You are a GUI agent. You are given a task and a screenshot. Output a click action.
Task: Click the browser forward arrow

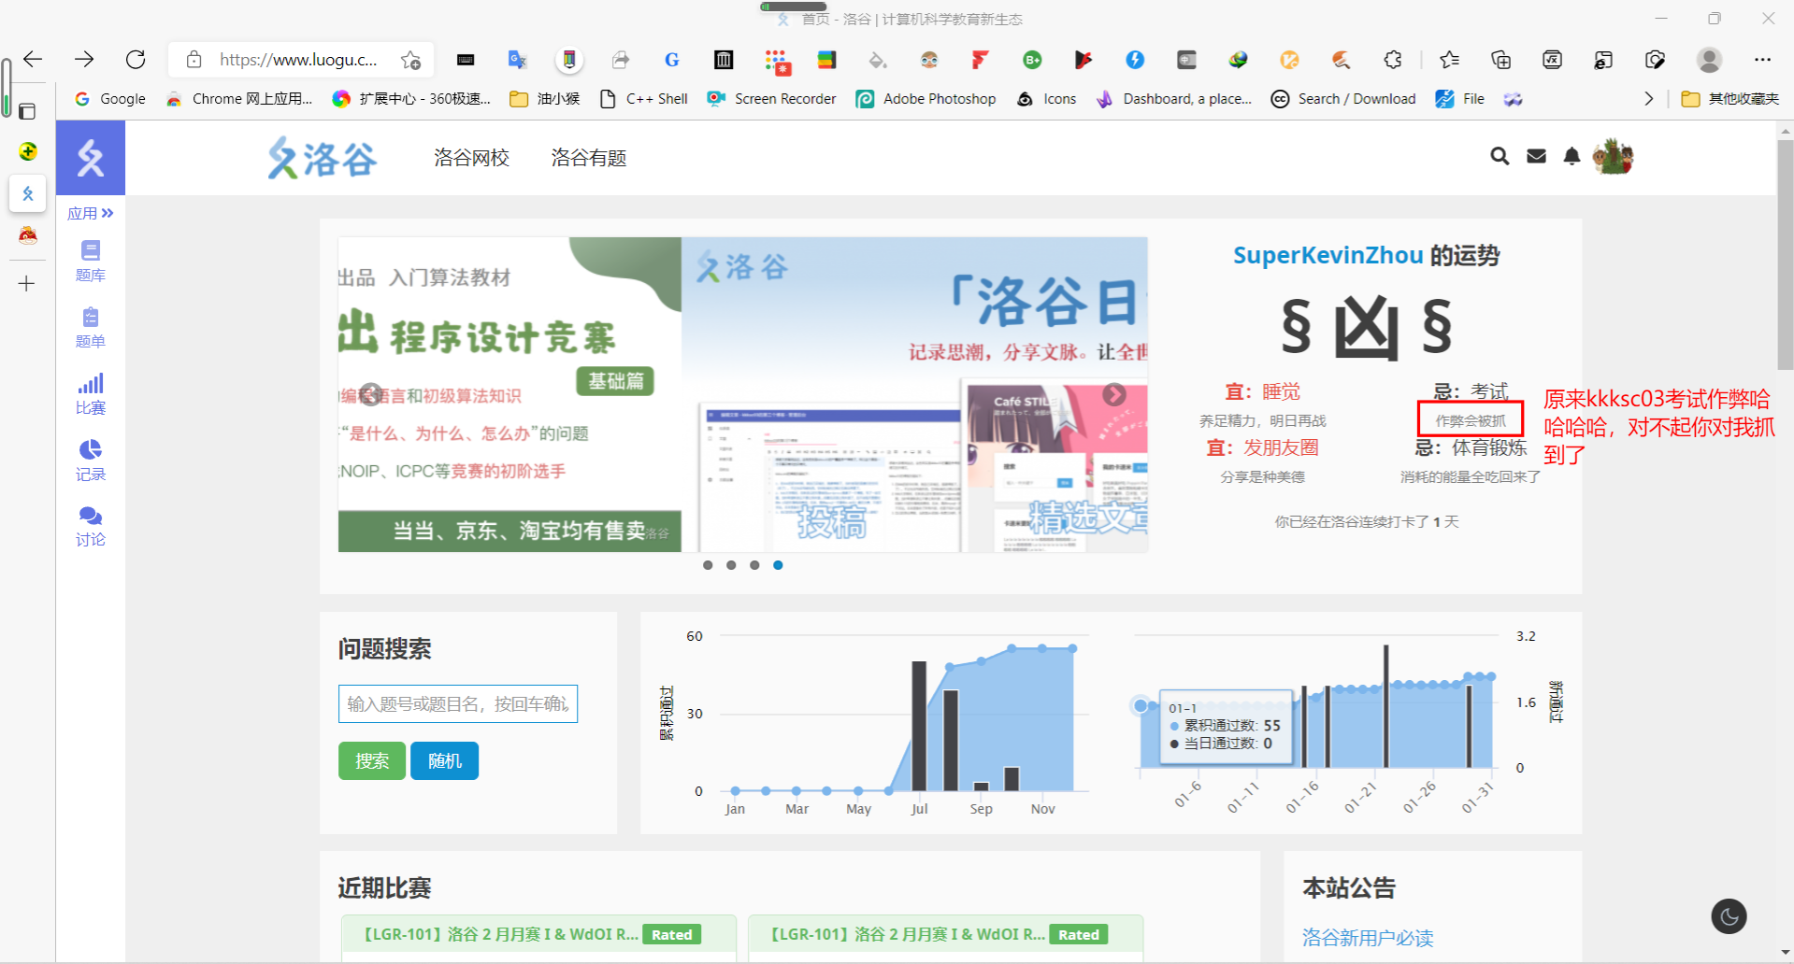pyautogui.click(x=84, y=60)
